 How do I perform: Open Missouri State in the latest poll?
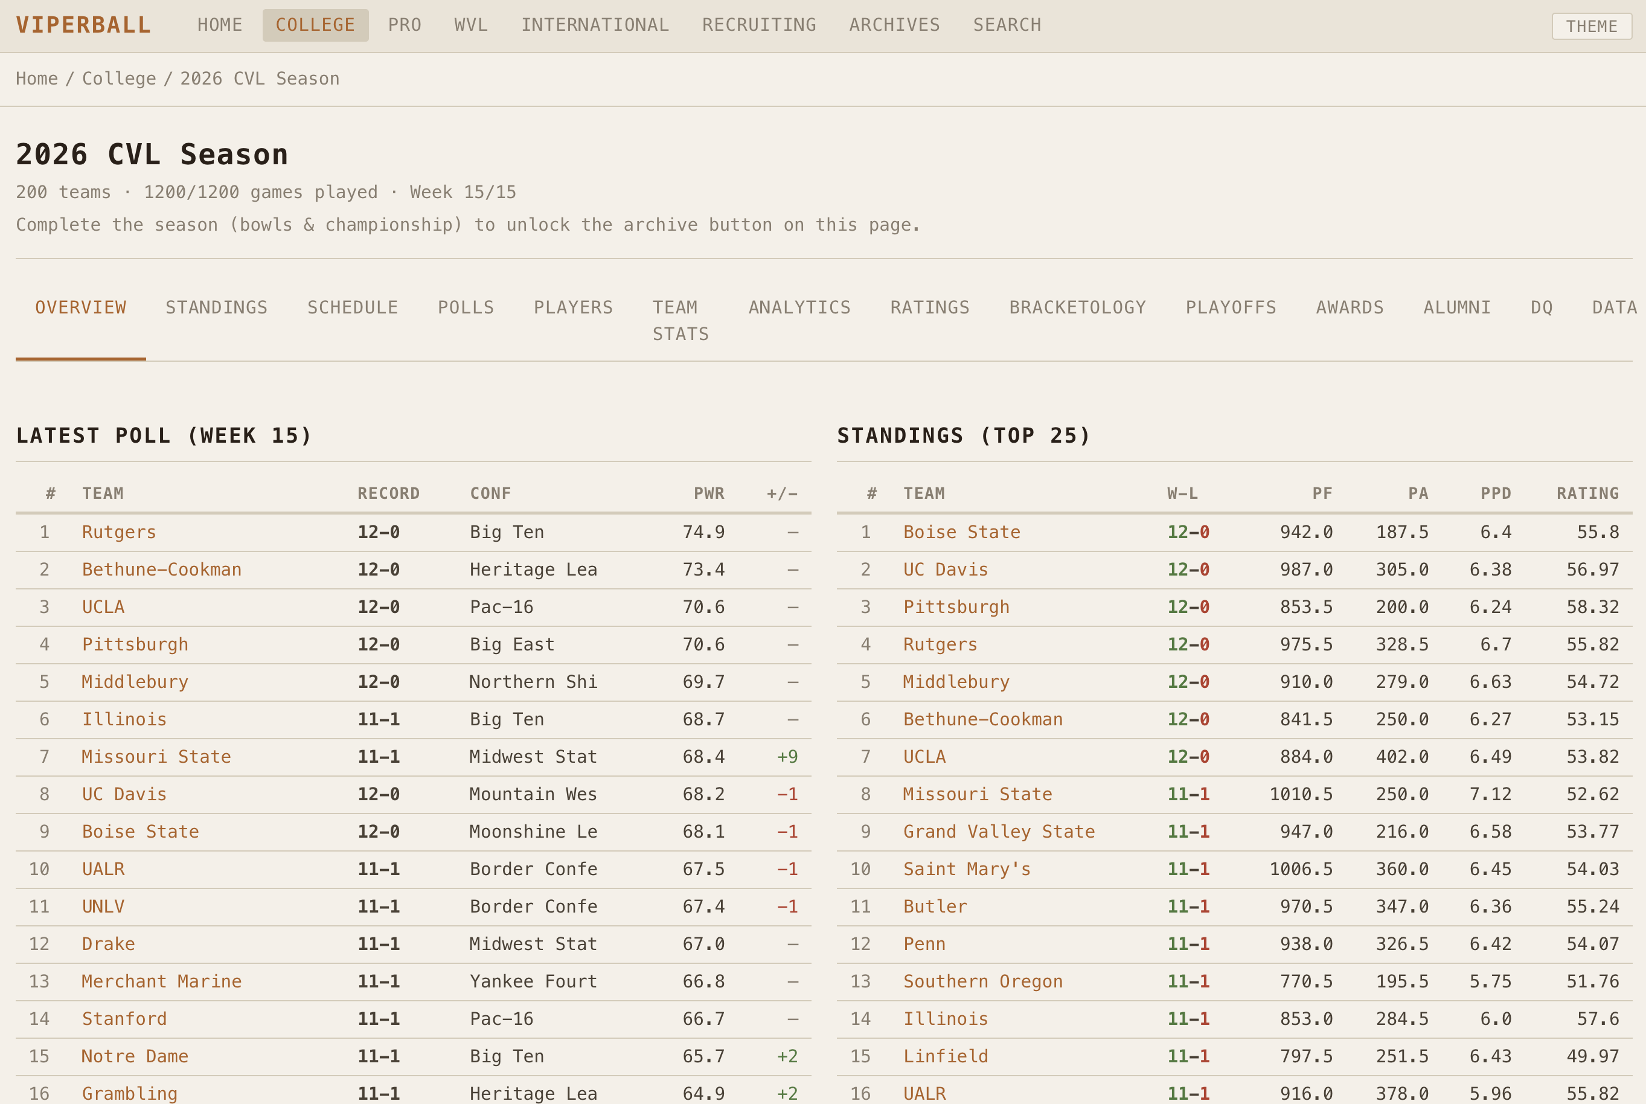(156, 757)
